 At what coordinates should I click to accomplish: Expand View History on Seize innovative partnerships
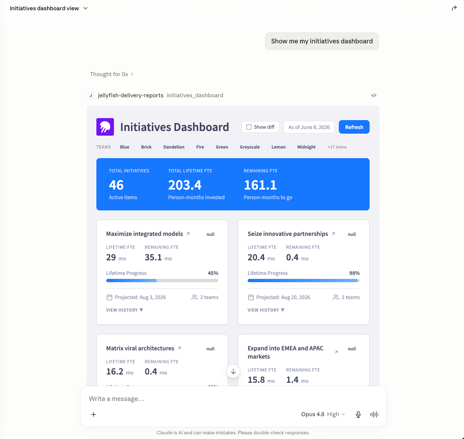click(266, 310)
